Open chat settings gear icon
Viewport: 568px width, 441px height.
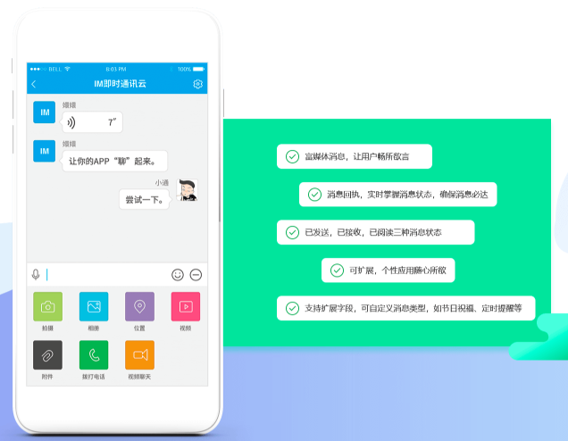[x=197, y=84]
